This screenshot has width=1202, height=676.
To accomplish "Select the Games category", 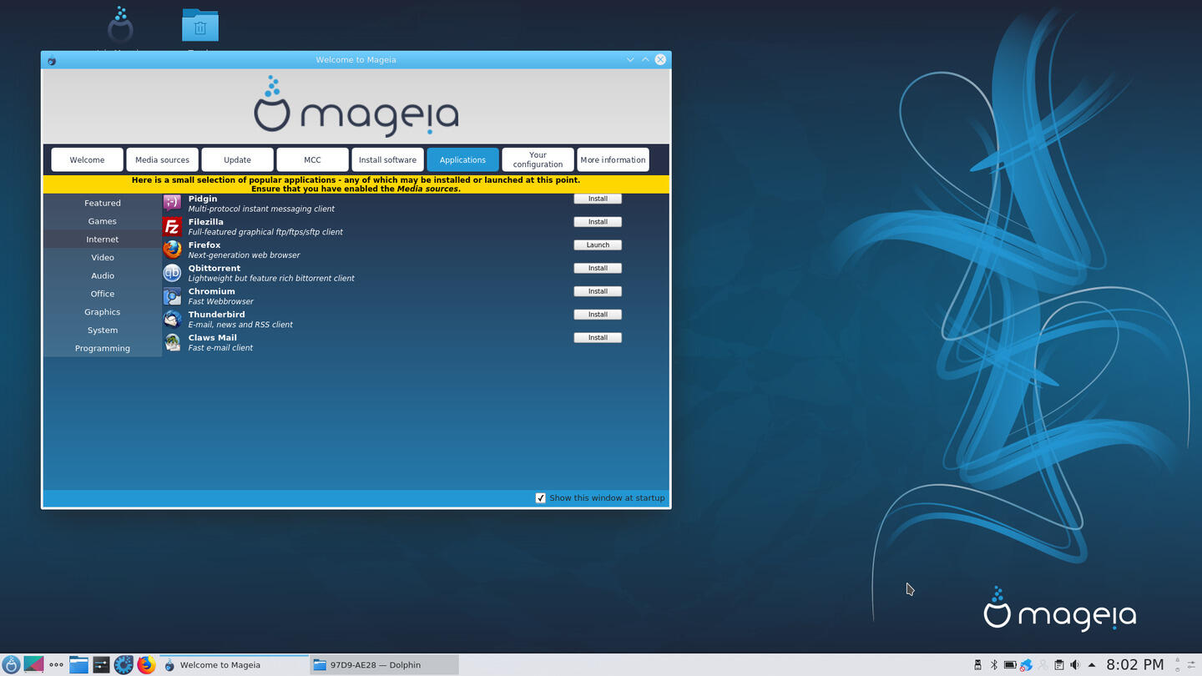I will 103,221.
